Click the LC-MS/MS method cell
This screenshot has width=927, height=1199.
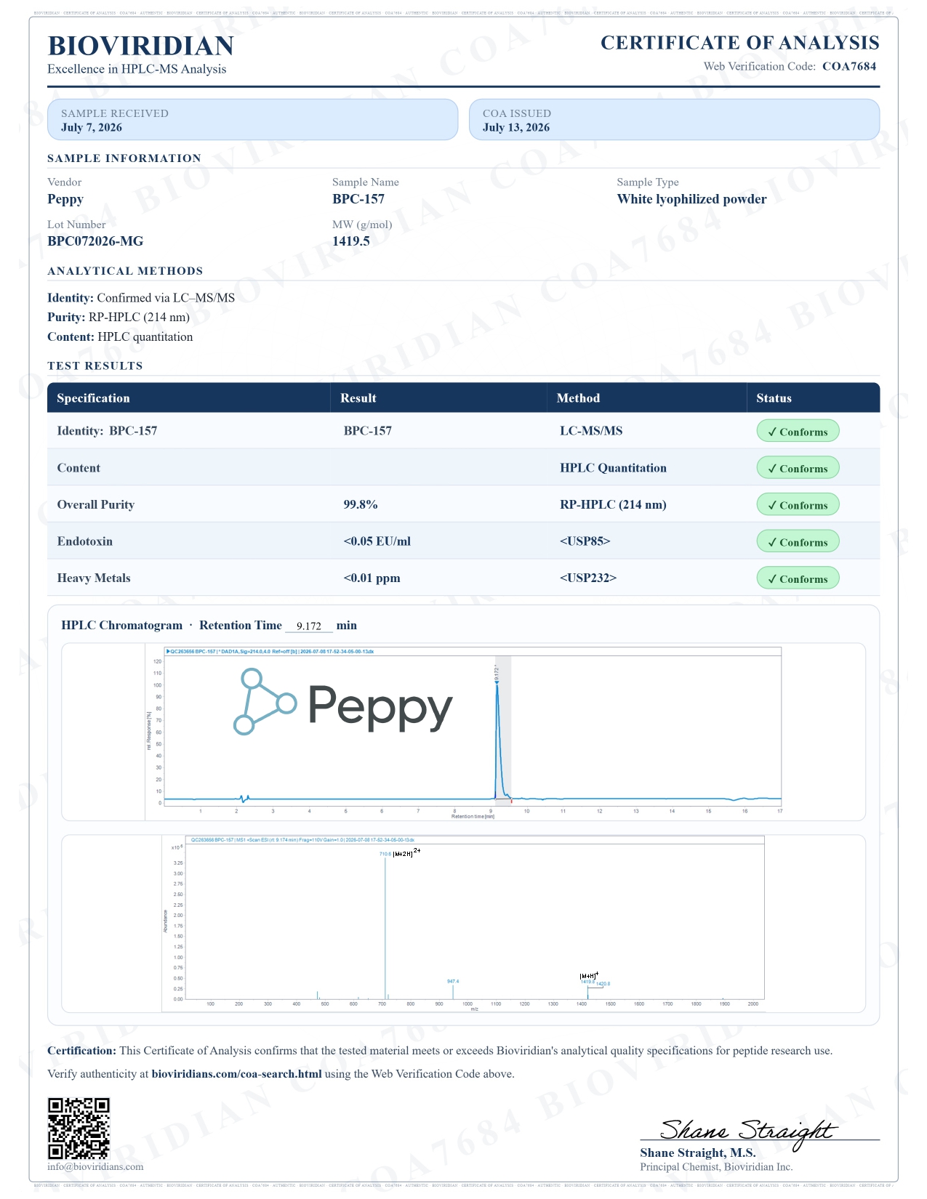coord(590,431)
